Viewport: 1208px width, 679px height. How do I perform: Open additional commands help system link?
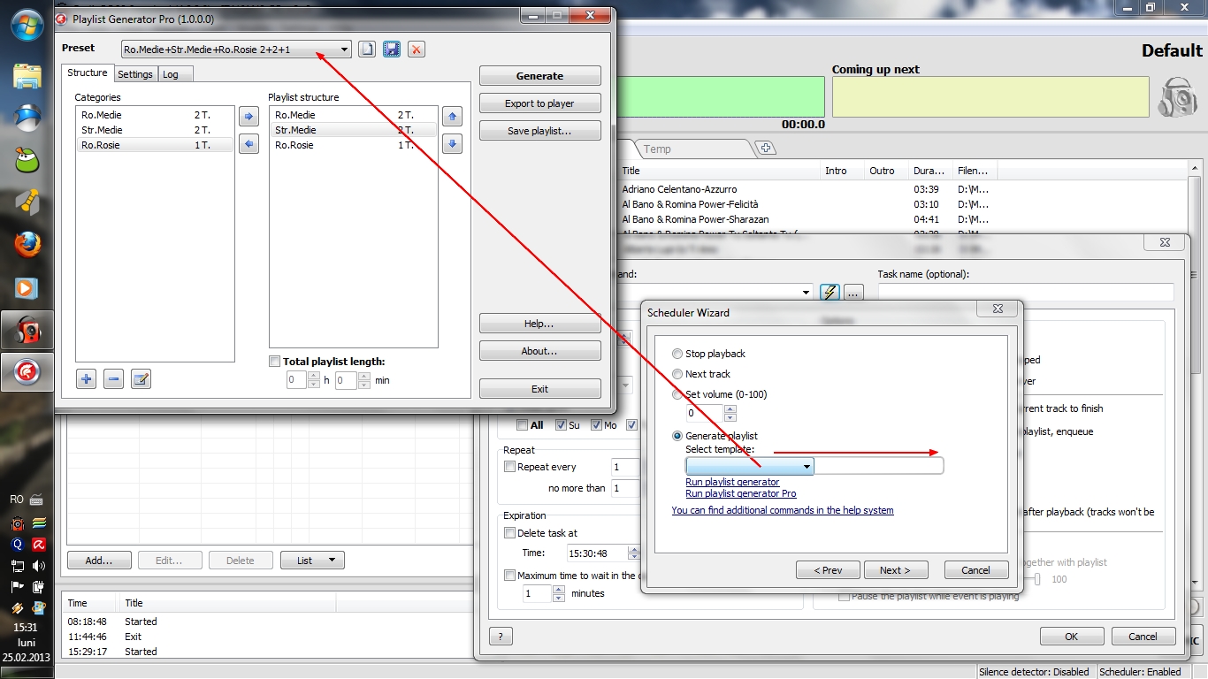[x=783, y=510]
